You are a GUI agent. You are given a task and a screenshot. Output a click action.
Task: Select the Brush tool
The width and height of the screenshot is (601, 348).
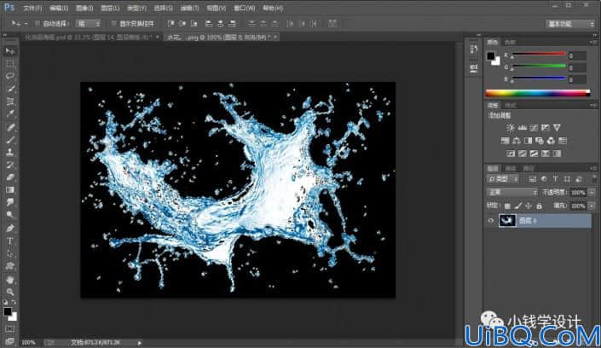pos(10,140)
